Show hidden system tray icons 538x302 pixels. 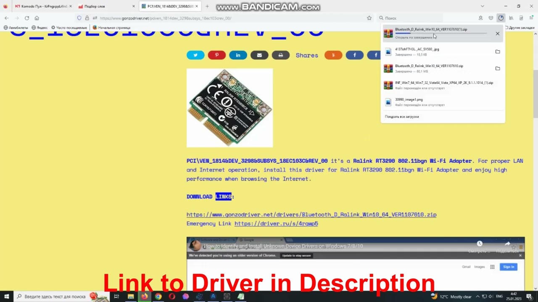(x=477, y=297)
